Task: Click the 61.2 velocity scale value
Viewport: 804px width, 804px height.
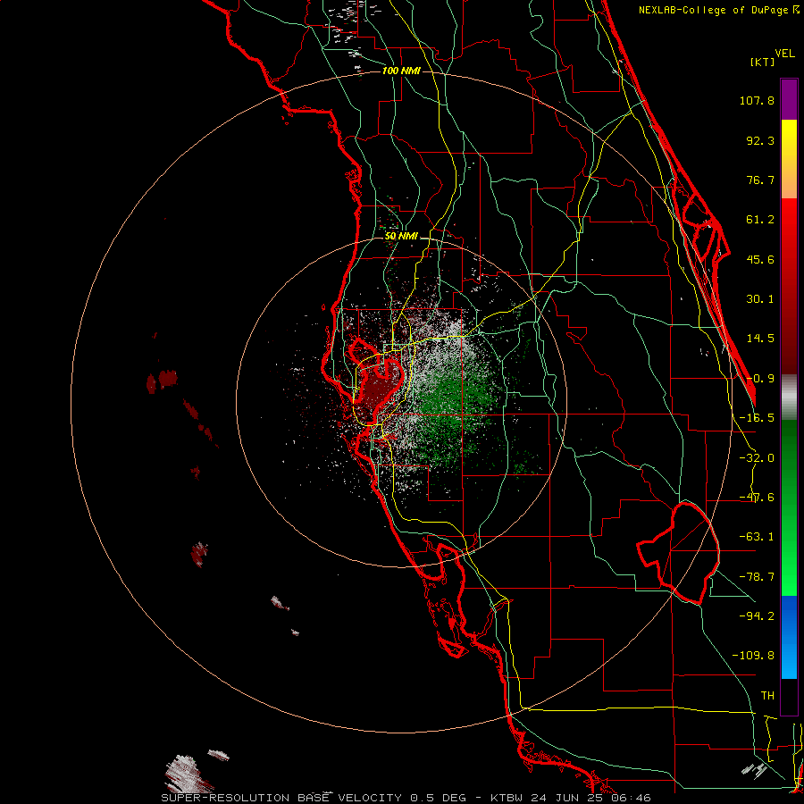Action: tap(760, 220)
